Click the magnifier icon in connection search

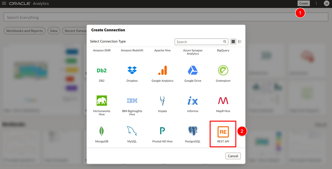225,42
